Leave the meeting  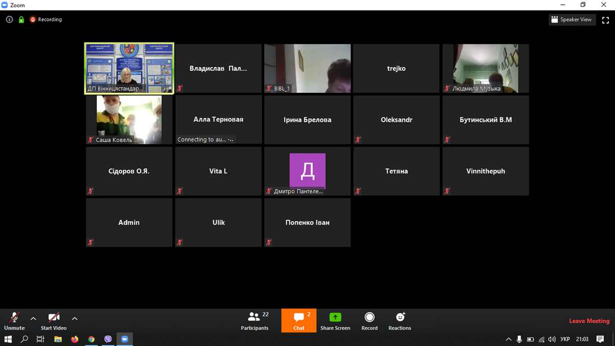pos(589,321)
